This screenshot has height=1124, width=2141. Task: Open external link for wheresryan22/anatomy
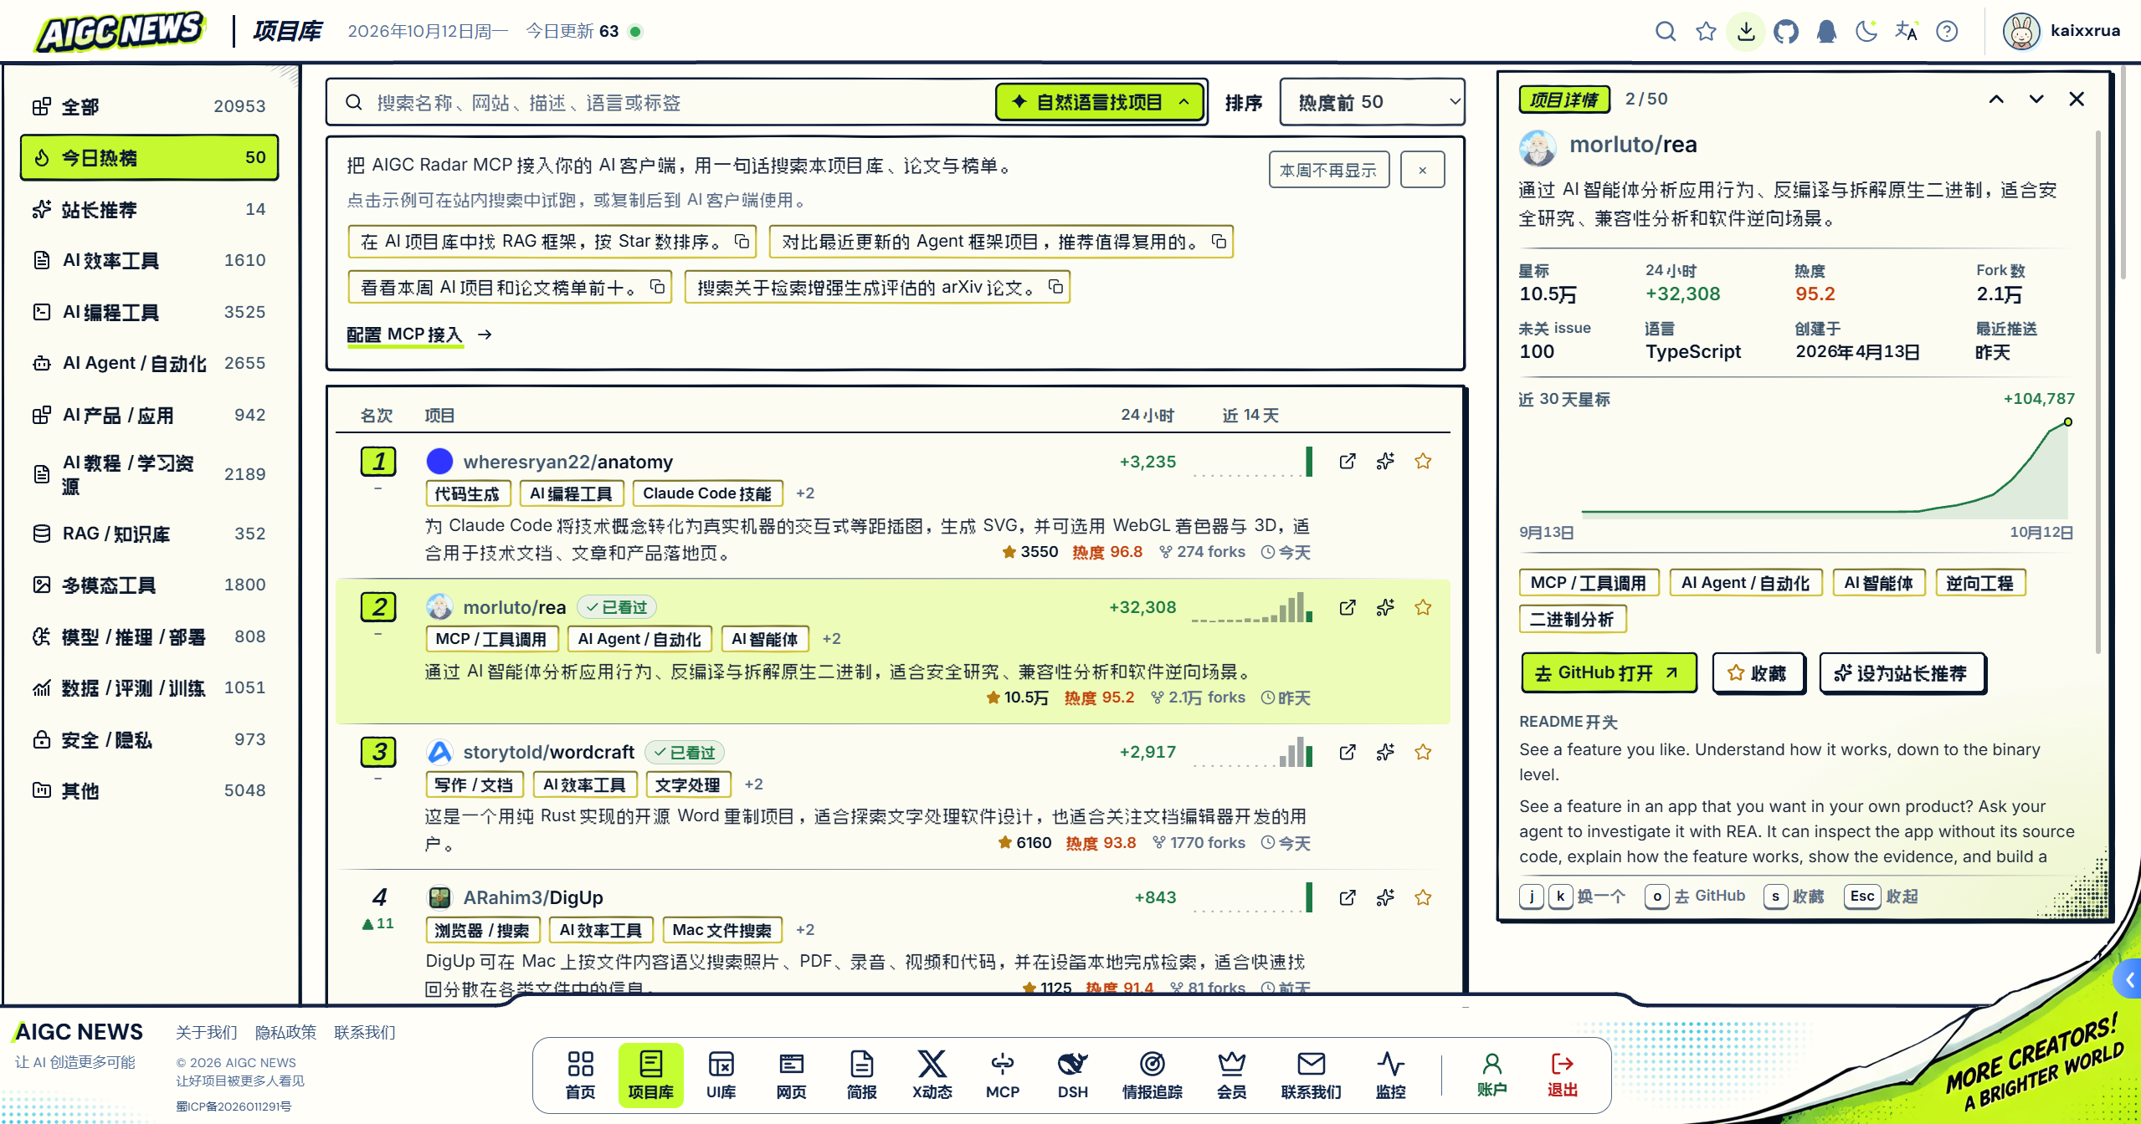click(x=1348, y=461)
